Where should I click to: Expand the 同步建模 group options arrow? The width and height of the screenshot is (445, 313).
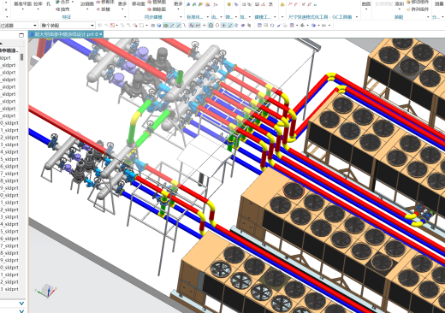click(181, 17)
